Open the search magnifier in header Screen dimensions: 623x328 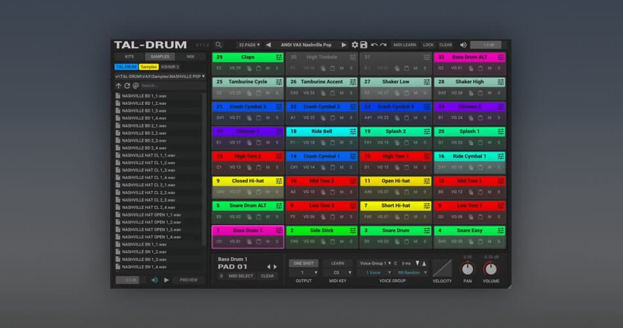[x=218, y=45]
